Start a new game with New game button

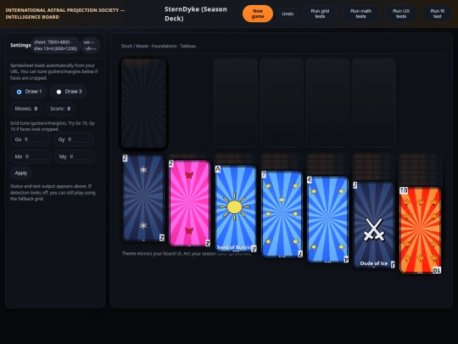258,14
